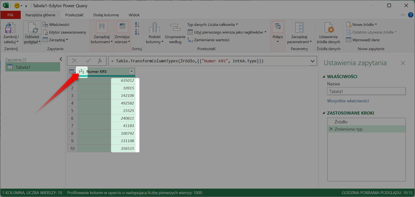The height and width of the screenshot is (197, 415).
Task: Click Zmniejsz wiersze icon
Action: [122, 27]
